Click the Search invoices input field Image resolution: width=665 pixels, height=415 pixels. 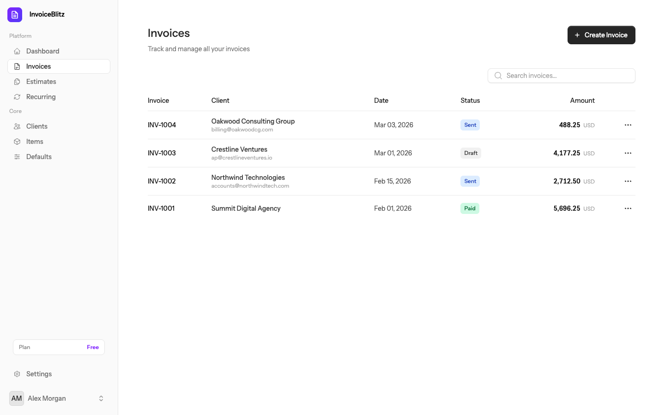pyautogui.click(x=561, y=75)
